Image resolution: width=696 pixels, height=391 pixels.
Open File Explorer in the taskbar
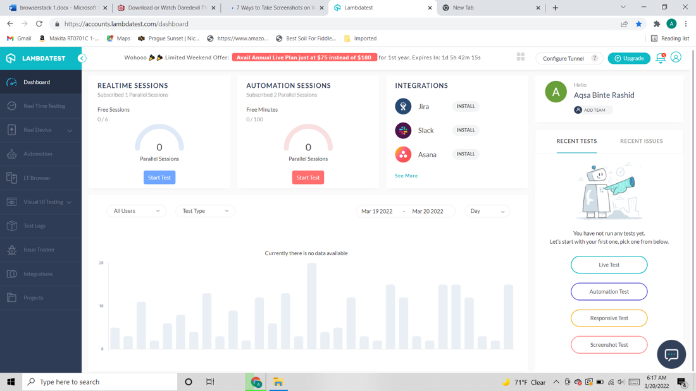tap(278, 382)
